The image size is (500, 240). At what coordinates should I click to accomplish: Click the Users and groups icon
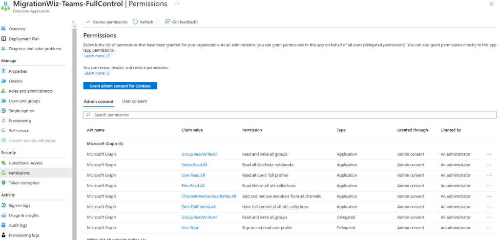3,100
